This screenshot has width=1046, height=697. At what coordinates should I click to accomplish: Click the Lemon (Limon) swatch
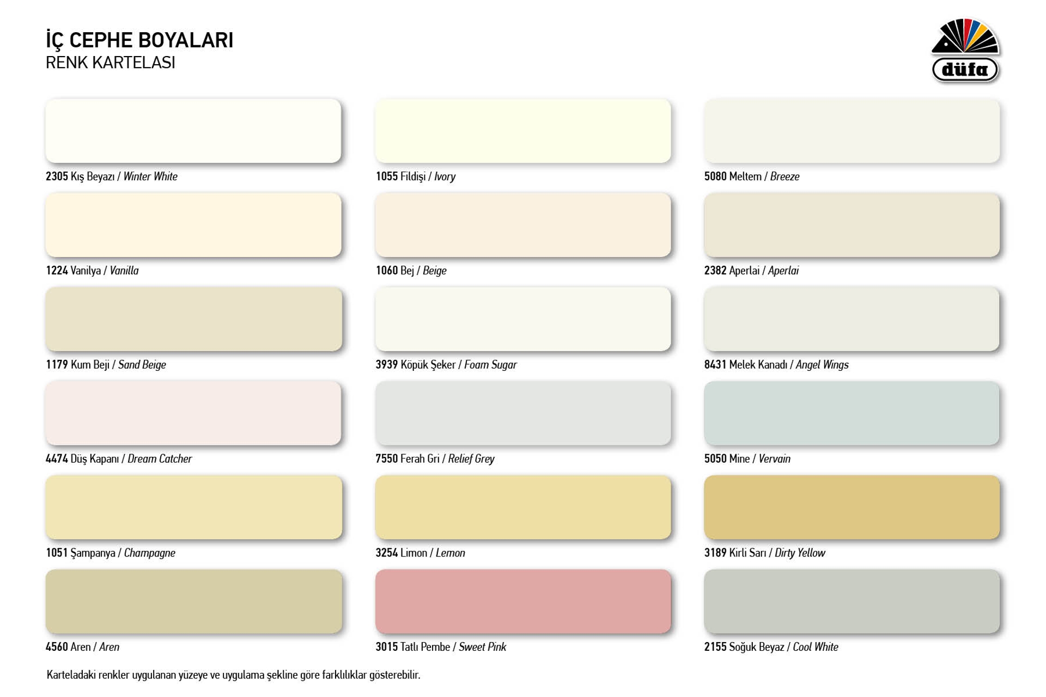tap(523, 508)
